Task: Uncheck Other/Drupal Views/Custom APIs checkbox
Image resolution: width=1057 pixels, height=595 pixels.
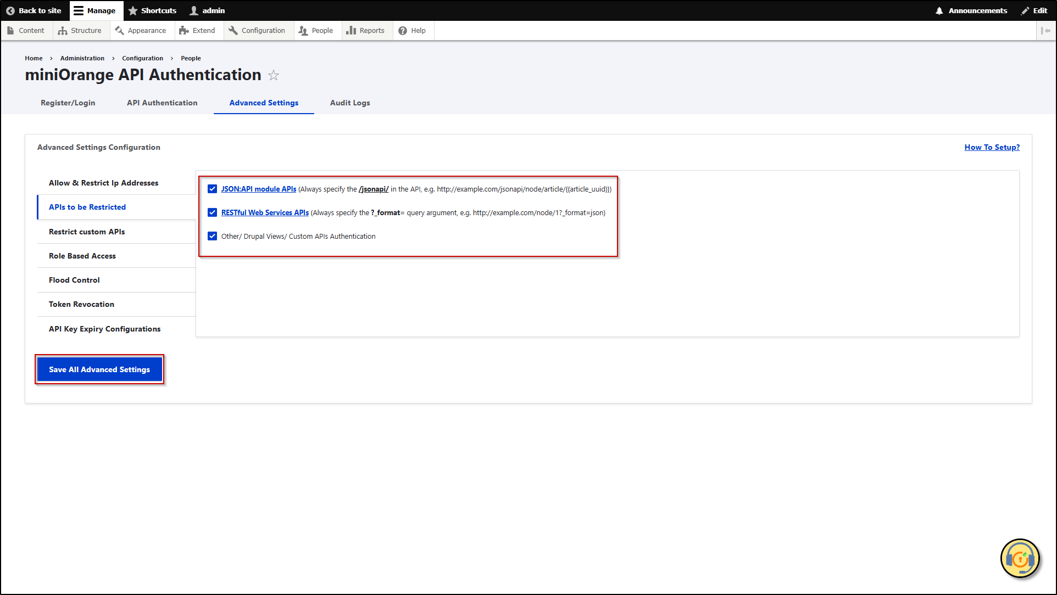Action: [212, 236]
